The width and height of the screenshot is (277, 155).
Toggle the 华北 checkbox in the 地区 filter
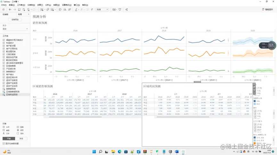[255, 116]
